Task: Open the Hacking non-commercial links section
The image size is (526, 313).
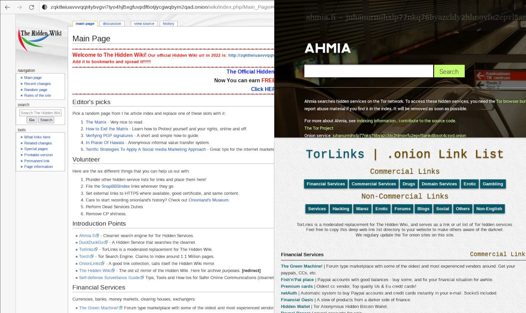Action: [x=341, y=208]
